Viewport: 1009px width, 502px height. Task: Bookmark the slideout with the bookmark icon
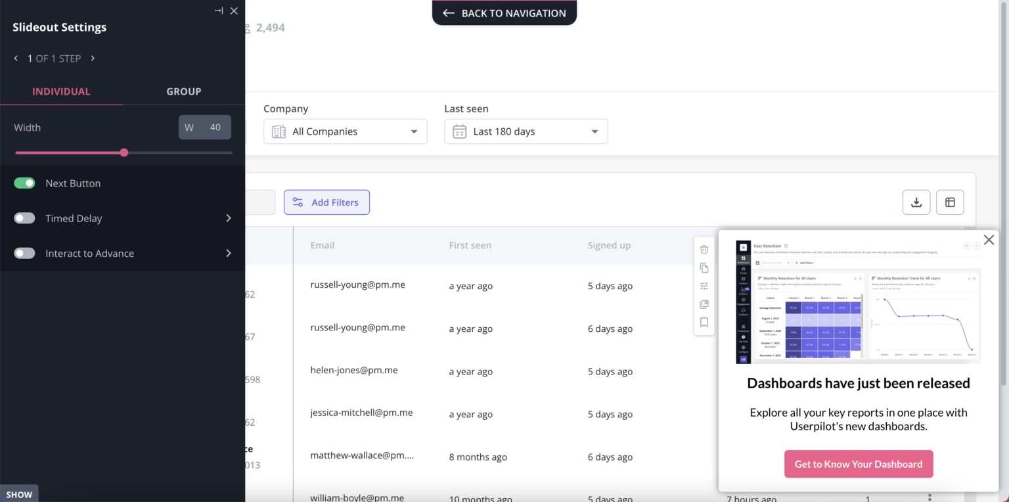tap(704, 322)
